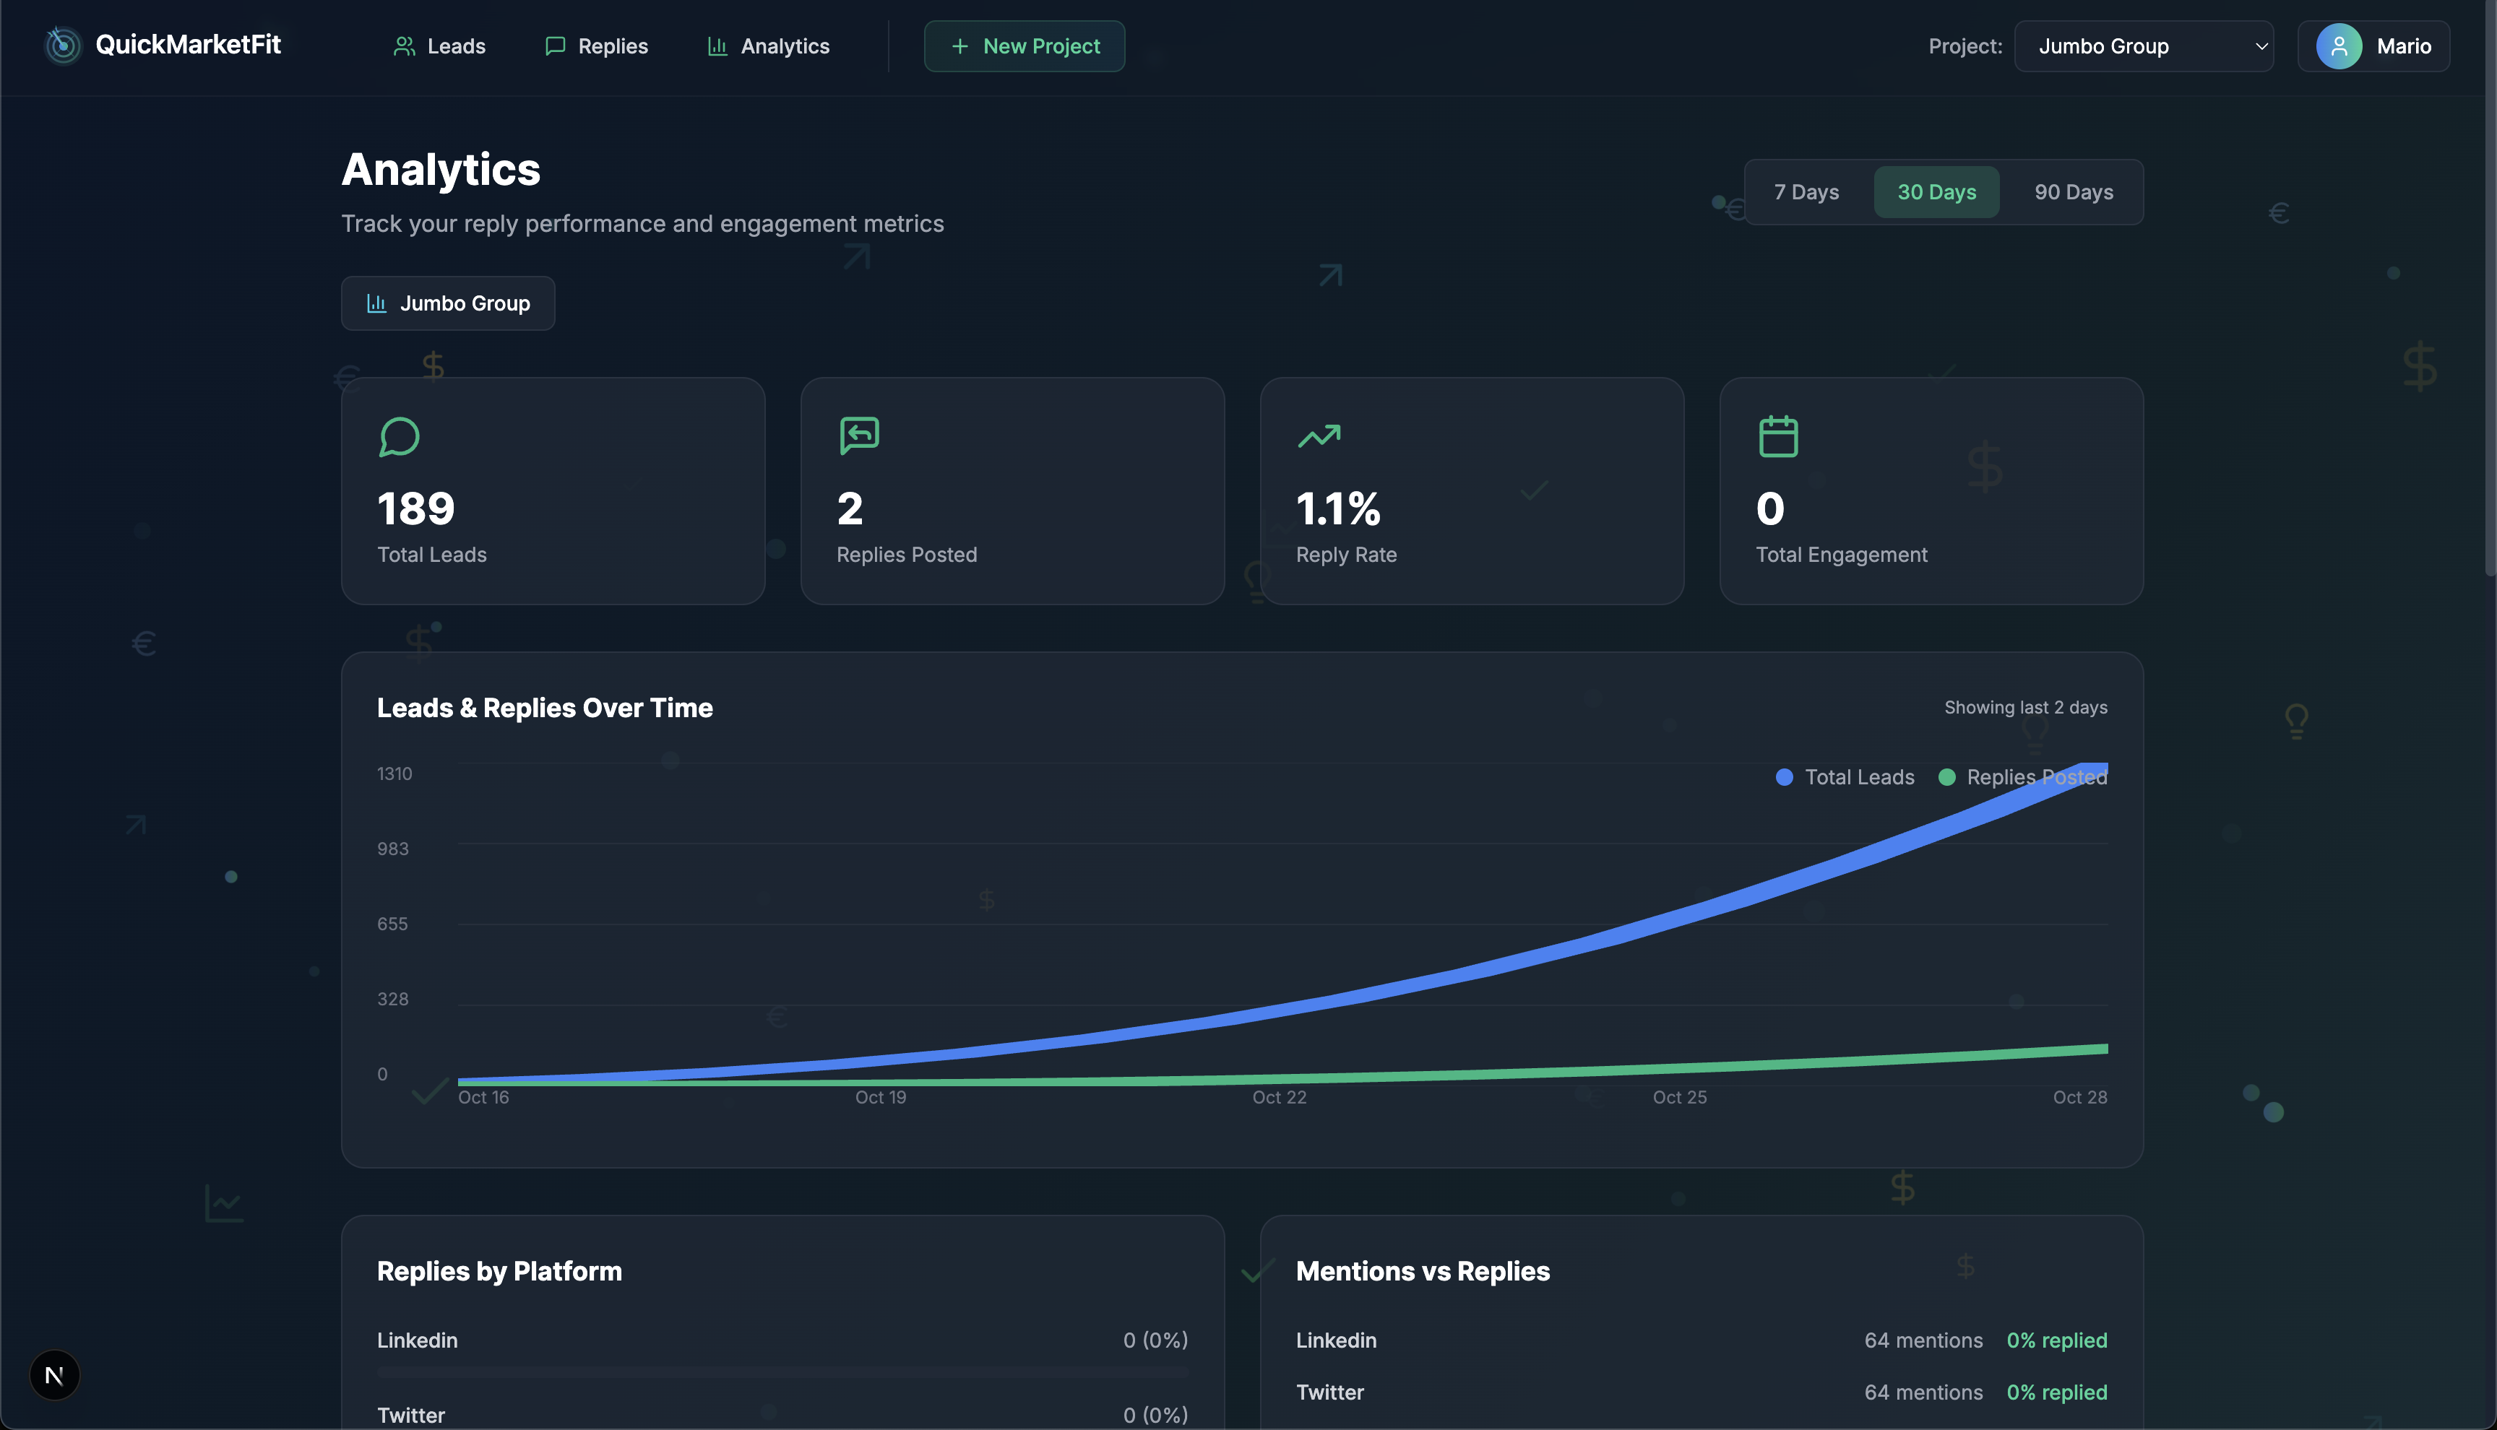Click bar chart icon in Jumbo Group chip
The width and height of the screenshot is (2497, 1430).
376,303
